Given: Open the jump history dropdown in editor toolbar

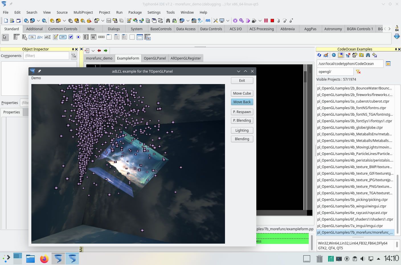Looking at the screenshot, I should click(93, 51).
